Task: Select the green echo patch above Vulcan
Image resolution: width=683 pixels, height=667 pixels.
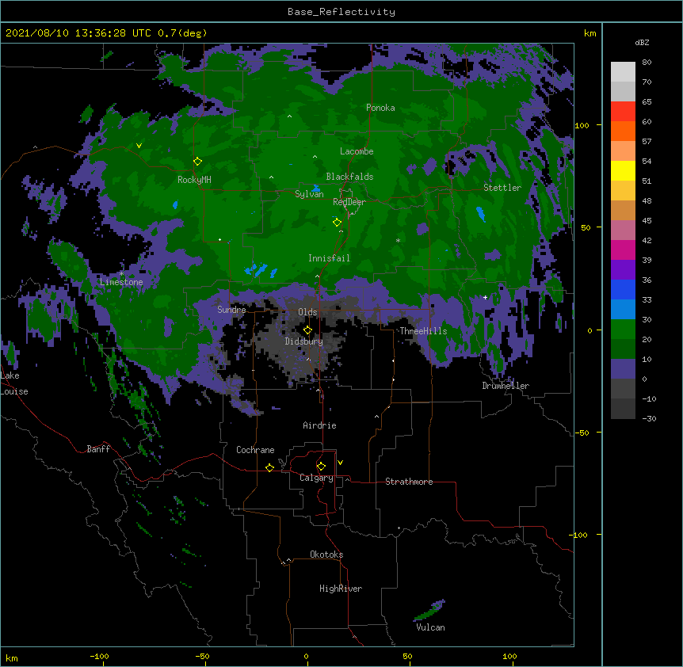Action: (x=429, y=611)
